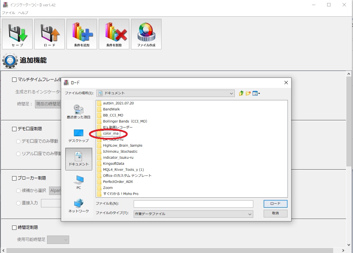Click the セーブ (Save) toolbar icon

tap(17, 34)
